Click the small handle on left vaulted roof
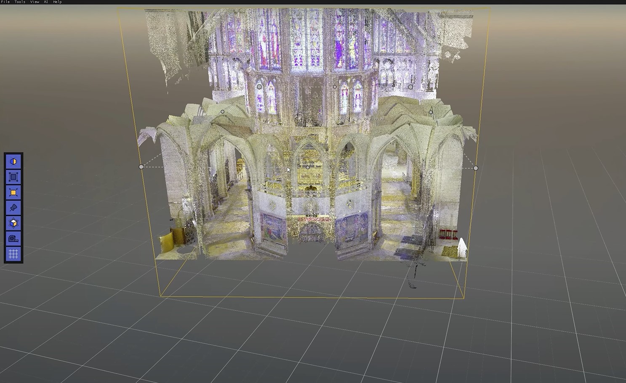Image resolution: width=626 pixels, height=383 pixels. pos(222,112)
